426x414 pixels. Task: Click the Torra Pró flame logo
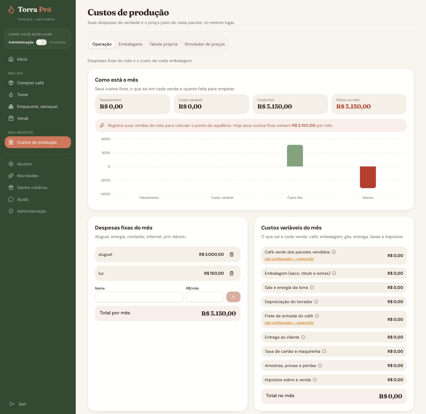click(11, 10)
